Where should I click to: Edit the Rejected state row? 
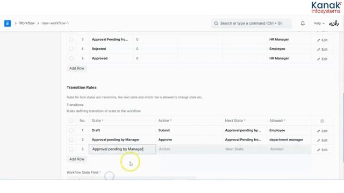pos(322,49)
